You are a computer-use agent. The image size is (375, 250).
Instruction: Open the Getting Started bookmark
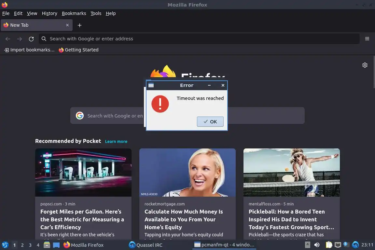click(x=78, y=50)
